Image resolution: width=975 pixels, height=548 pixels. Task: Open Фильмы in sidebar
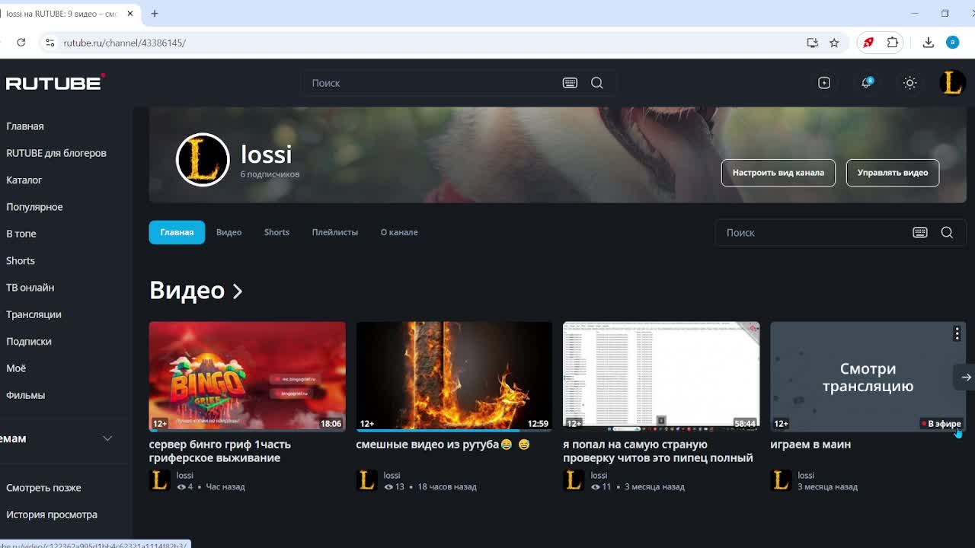(x=26, y=395)
